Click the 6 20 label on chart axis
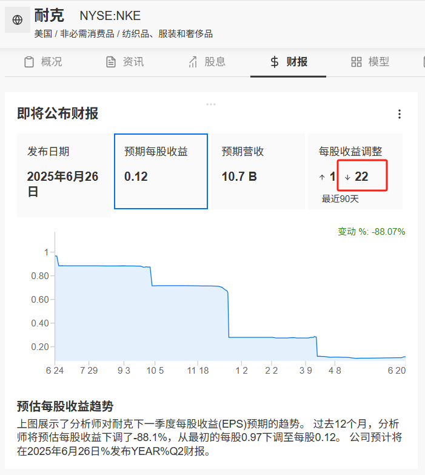 (x=397, y=371)
